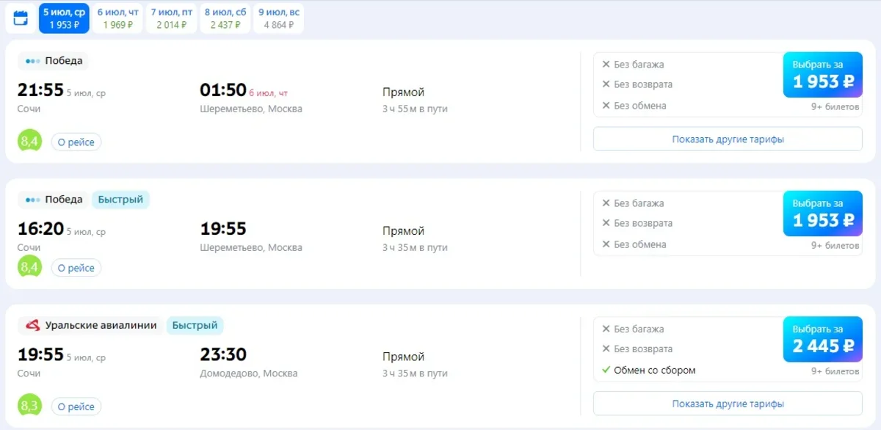Expand Показать другие тарифы for Ural Airlines flight
The width and height of the screenshot is (881, 430).
coord(727,404)
